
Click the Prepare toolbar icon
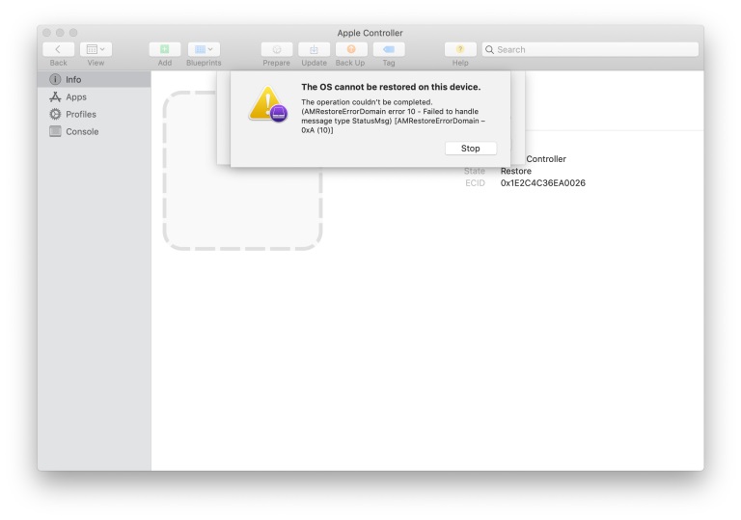[277, 49]
